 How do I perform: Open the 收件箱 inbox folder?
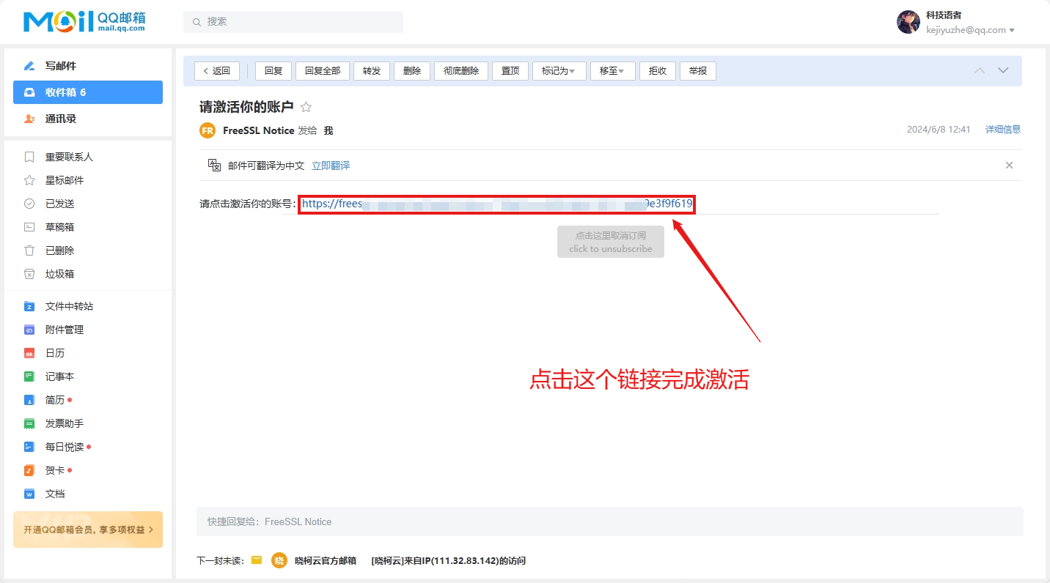click(88, 92)
